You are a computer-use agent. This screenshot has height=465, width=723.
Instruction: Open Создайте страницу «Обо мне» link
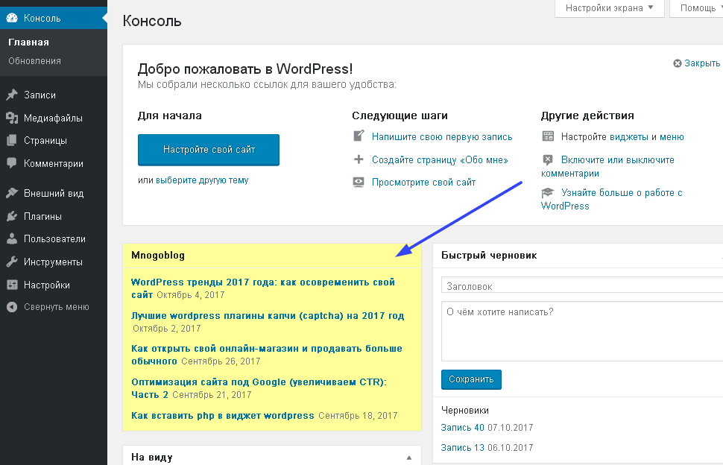tap(440, 160)
